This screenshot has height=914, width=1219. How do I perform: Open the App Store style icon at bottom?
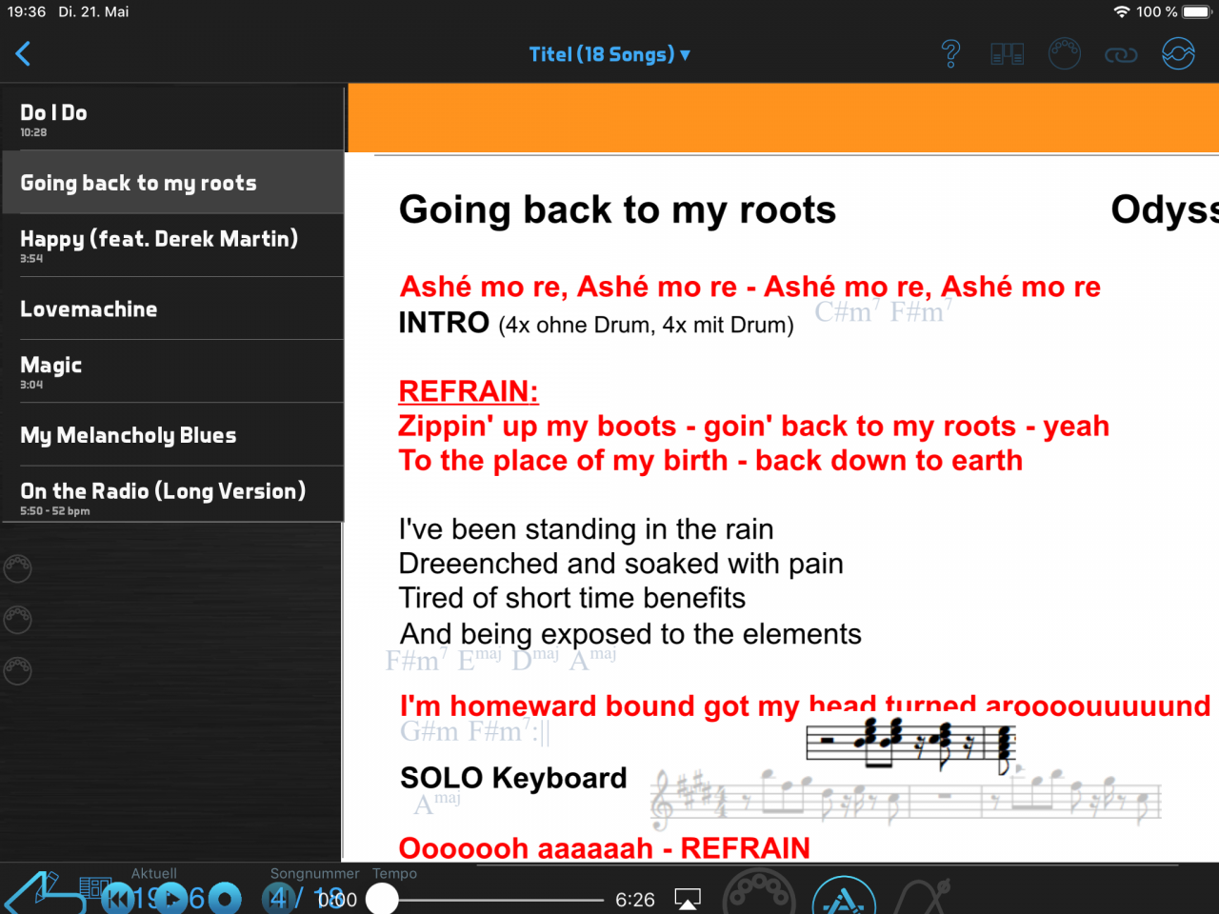point(844,897)
